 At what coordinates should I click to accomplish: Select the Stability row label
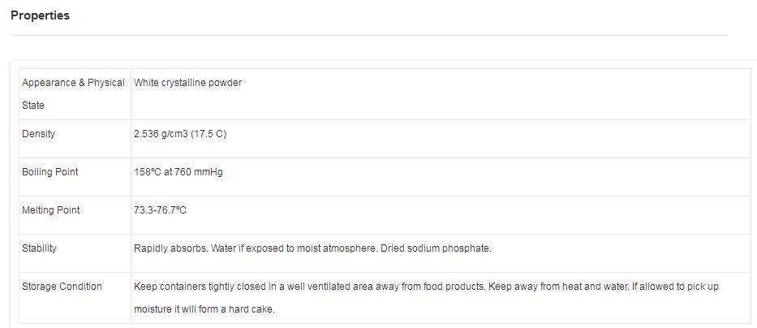[x=39, y=248]
